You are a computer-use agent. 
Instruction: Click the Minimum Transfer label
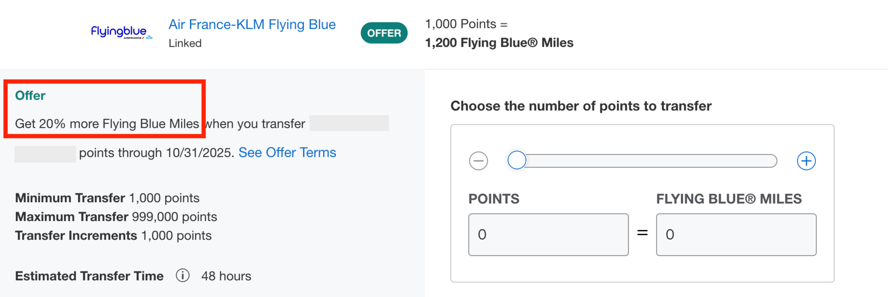(70, 198)
